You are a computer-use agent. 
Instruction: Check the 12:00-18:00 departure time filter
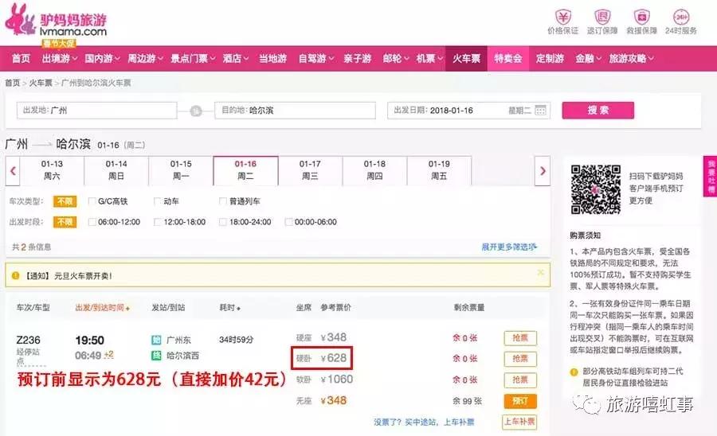(157, 222)
